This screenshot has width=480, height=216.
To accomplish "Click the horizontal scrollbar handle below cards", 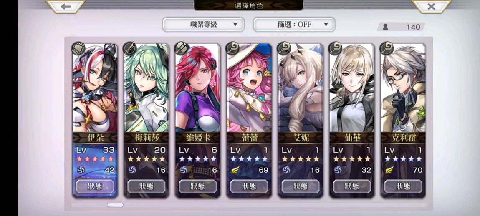I will pos(115,205).
